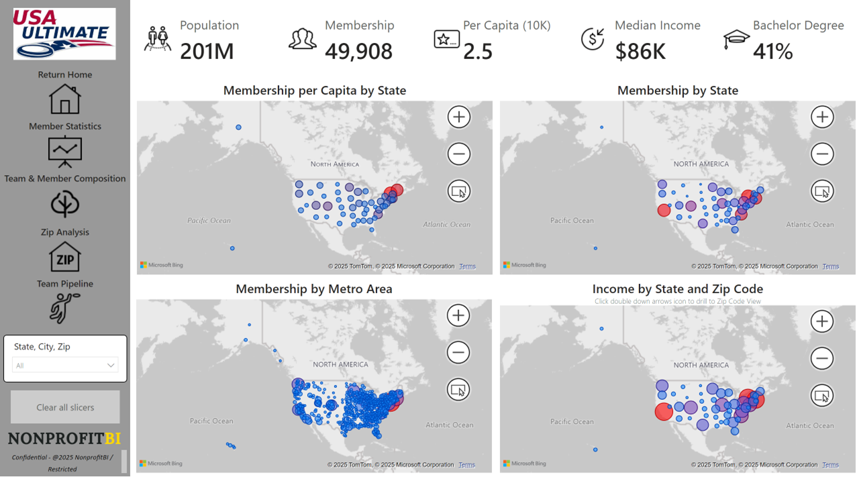Zoom in on Membership per Capita map
Viewport: 859px width, 483px height.
[459, 117]
